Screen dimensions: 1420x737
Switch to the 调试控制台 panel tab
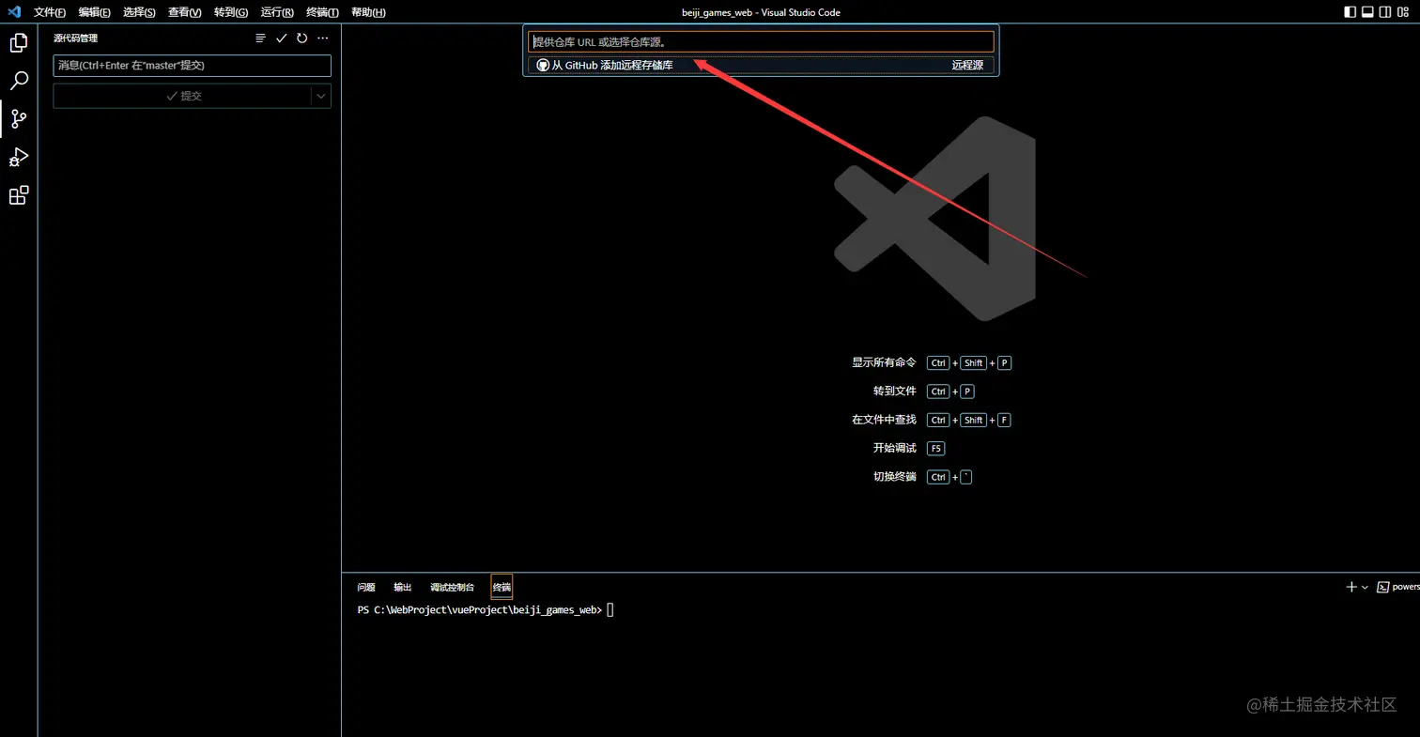[453, 587]
